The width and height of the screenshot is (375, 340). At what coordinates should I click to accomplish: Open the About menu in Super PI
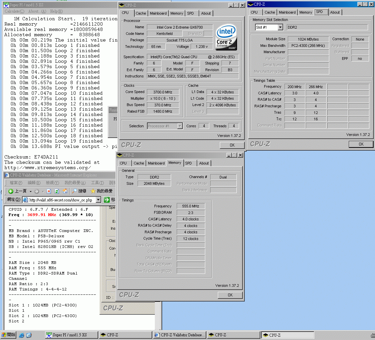tap(37, 11)
